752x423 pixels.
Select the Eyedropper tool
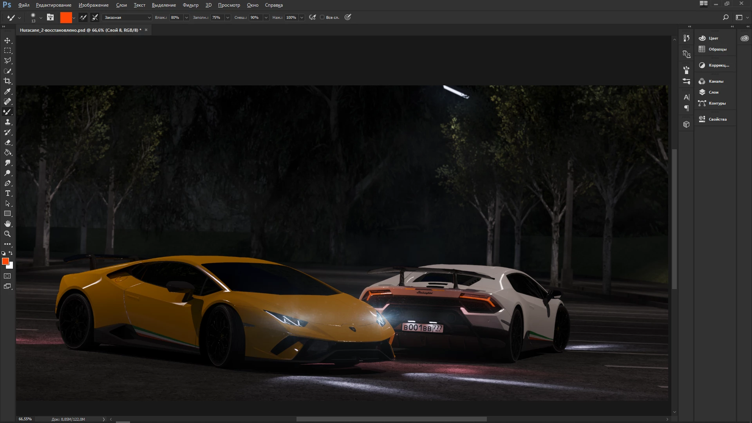7,91
